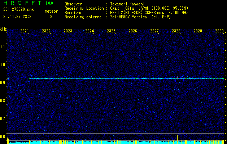Click the meteor count value 85

coord(52,17)
